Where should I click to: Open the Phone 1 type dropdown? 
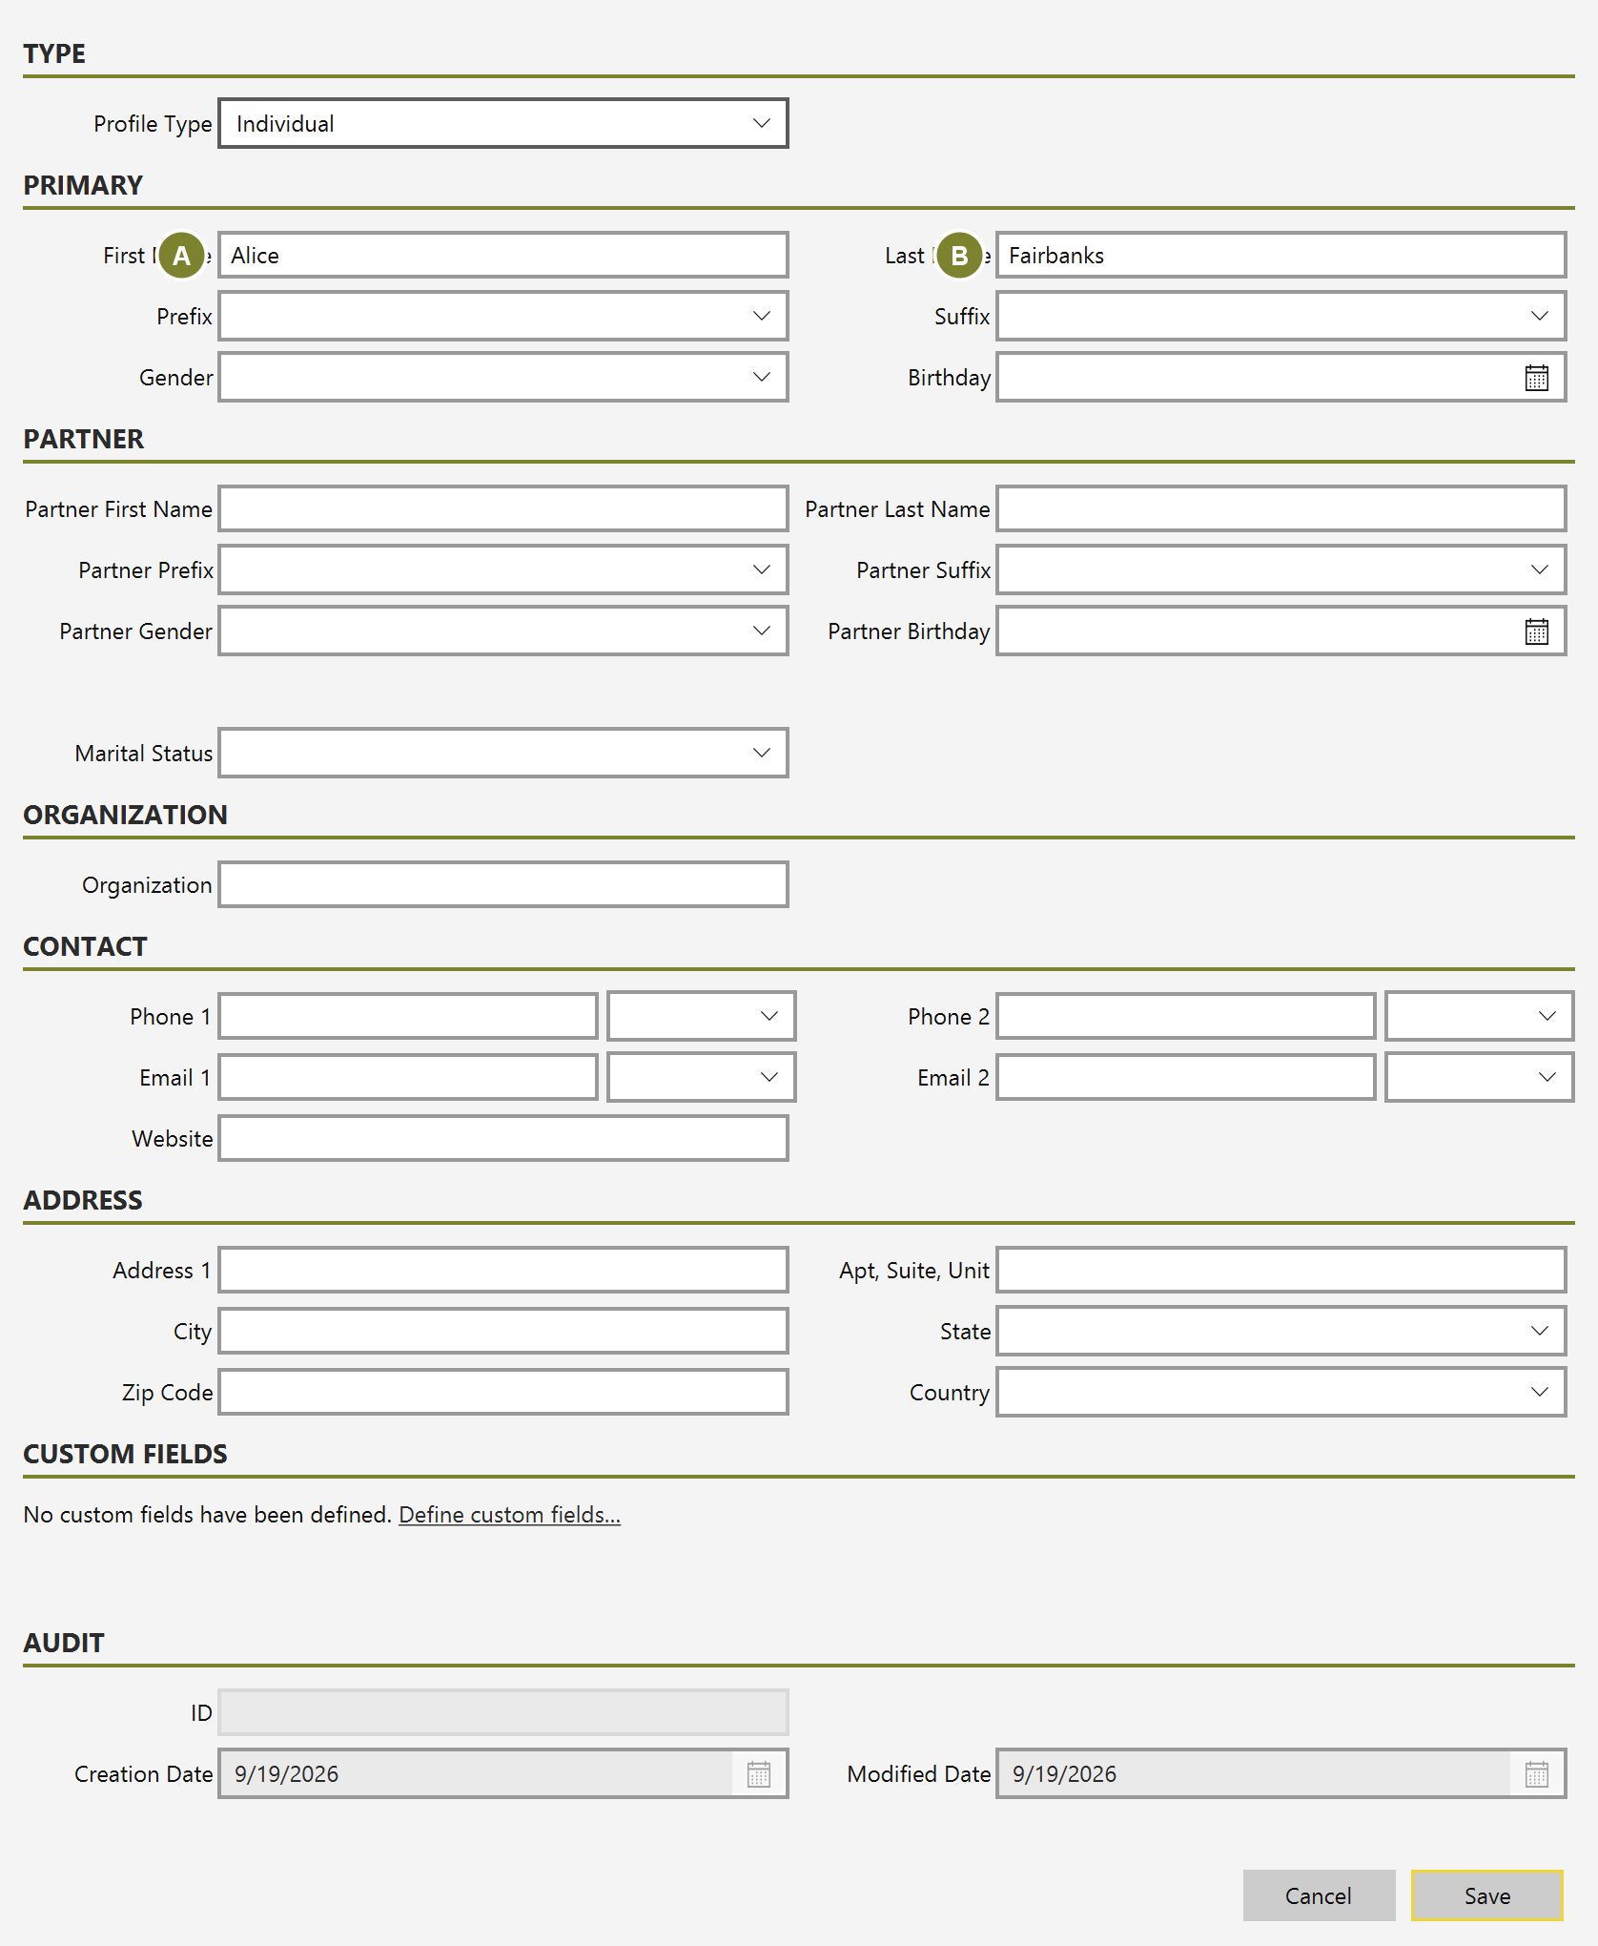click(x=701, y=1016)
